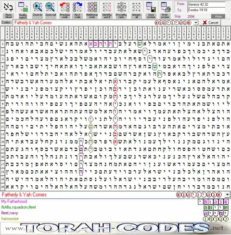Click row header 20 of the matrix
Viewport: 231px width, 235px height.
[2, 187]
